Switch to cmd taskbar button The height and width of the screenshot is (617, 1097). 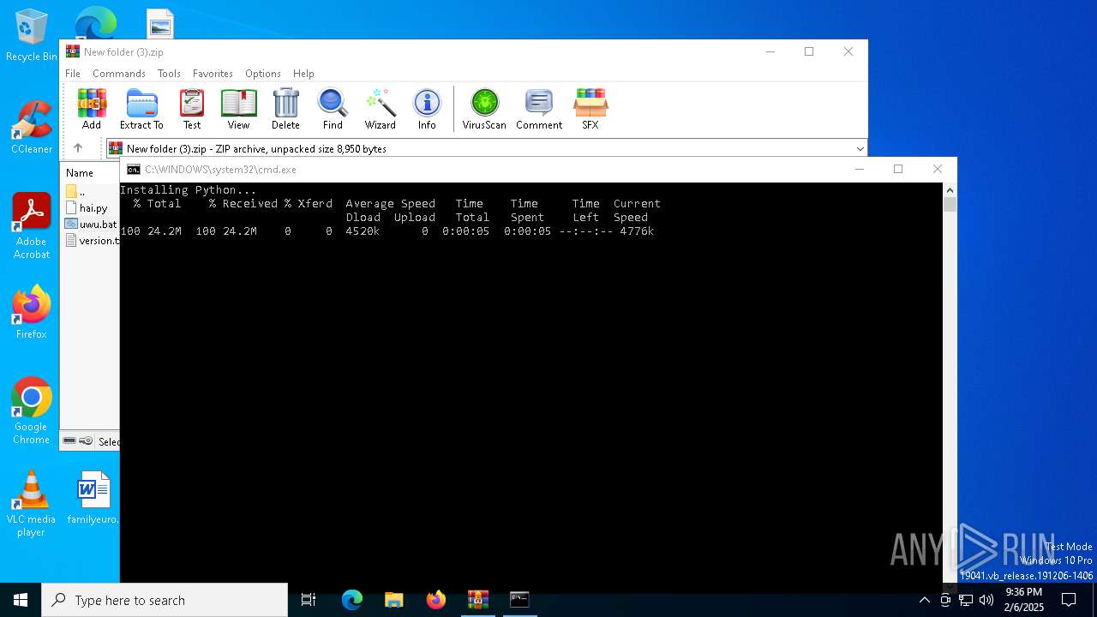[x=520, y=600]
